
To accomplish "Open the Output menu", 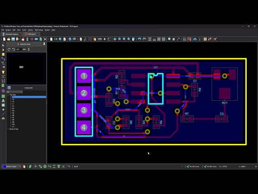I will pyautogui.click(x=8, y=30).
